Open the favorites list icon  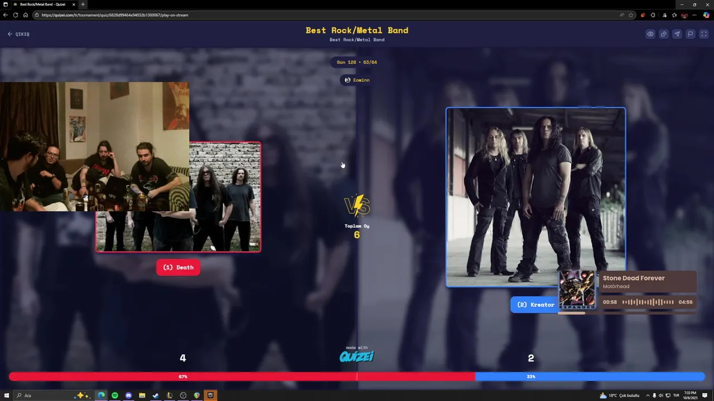coord(674,15)
